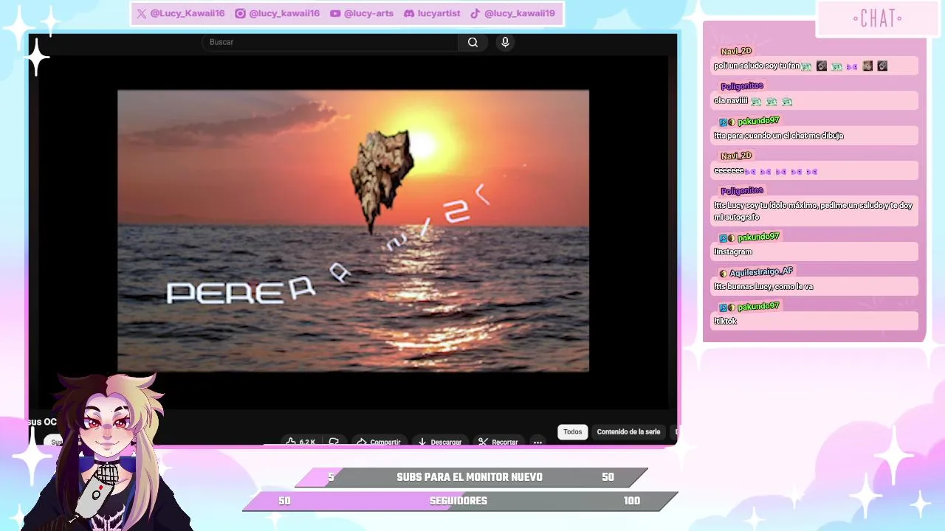Click the Recortar scissors icon
The image size is (945, 531).
click(x=483, y=441)
